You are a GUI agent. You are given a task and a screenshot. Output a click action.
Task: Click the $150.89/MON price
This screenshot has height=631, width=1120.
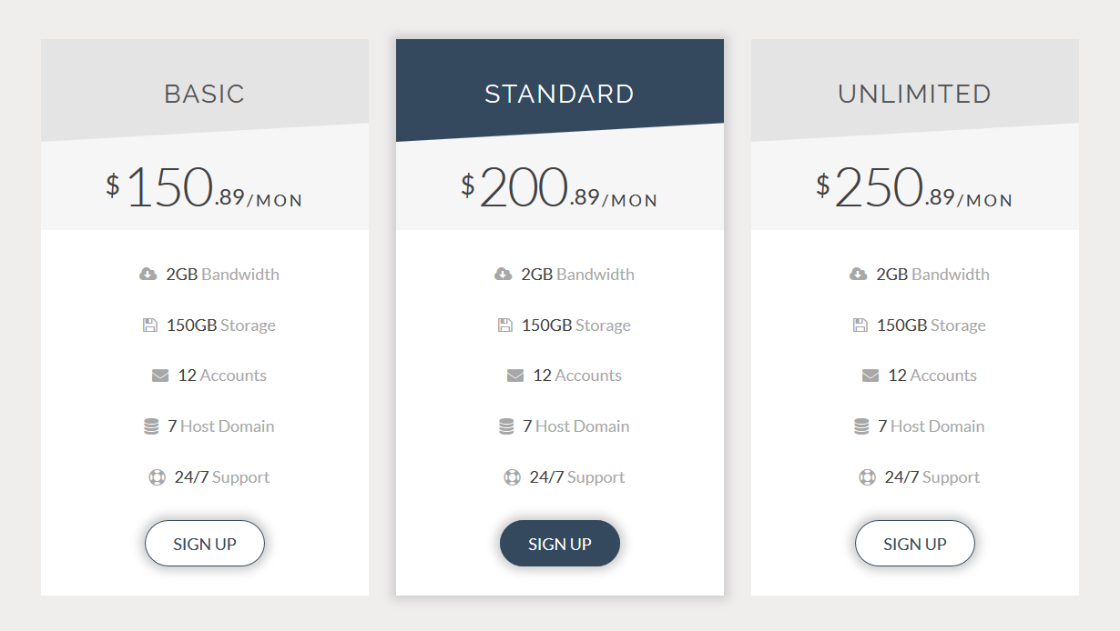click(x=204, y=188)
